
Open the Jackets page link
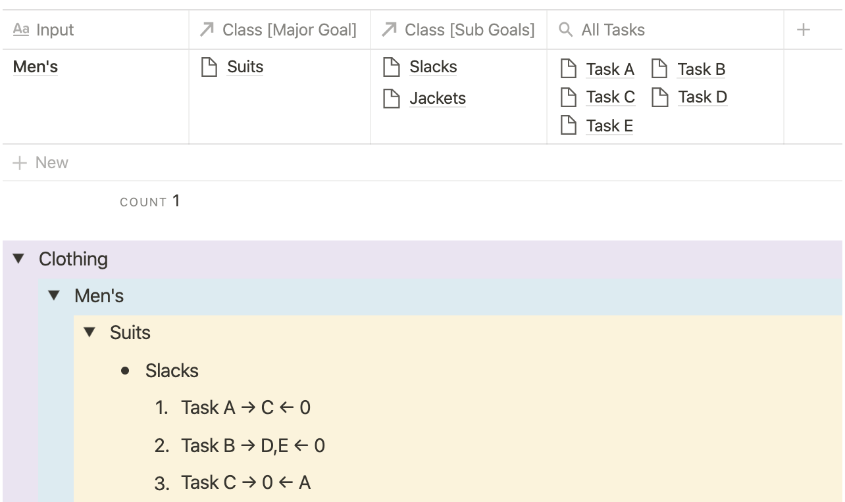(x=438, y=99)
